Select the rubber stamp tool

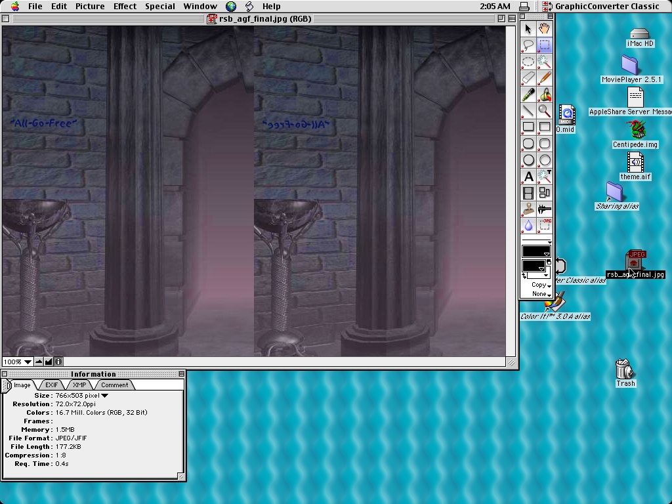[x=528, y=209]
